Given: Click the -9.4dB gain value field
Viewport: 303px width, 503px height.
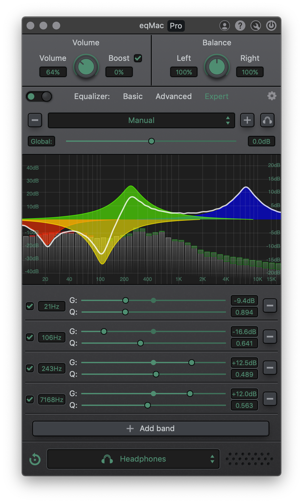Looking at the screenshot, I should tap(244, 300).
